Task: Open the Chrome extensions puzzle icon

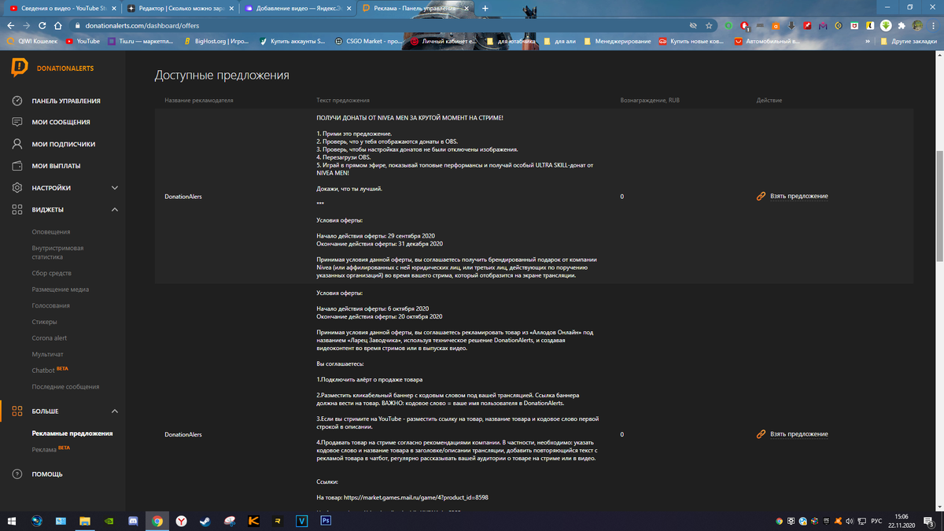Action: (902, 25)
